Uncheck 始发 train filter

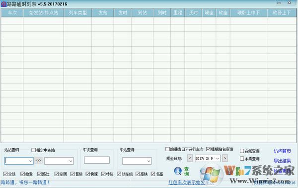point(23,174)
